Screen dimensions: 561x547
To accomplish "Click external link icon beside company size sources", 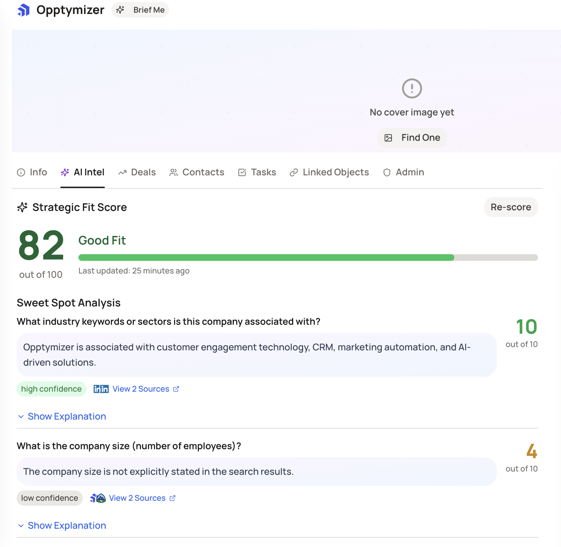I will (172, 498).
